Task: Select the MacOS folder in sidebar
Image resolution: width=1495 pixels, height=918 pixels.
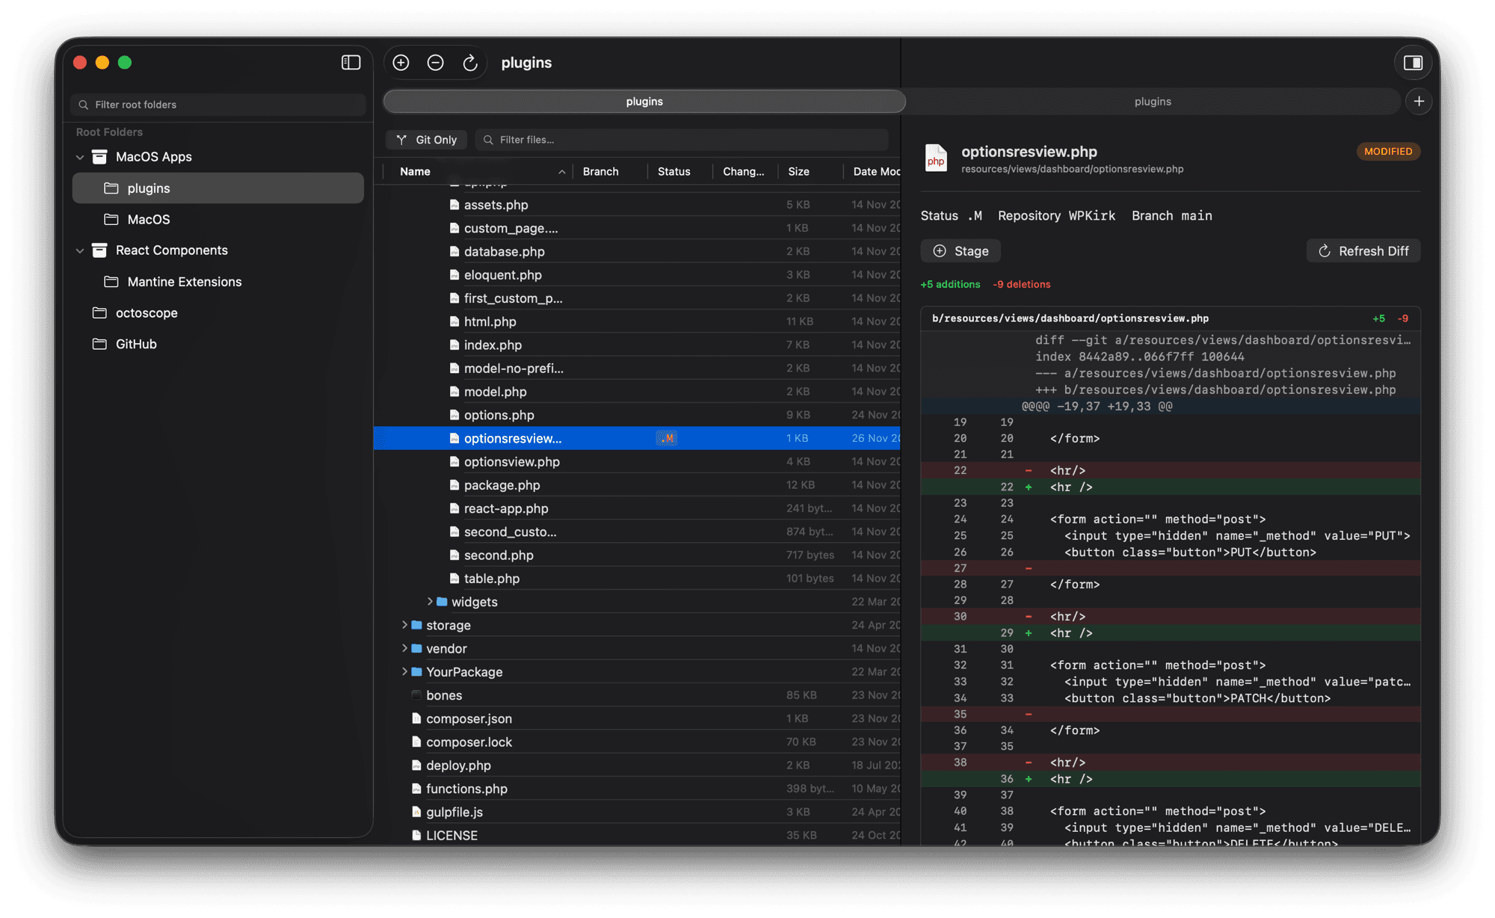Action: tap(218, 219)
